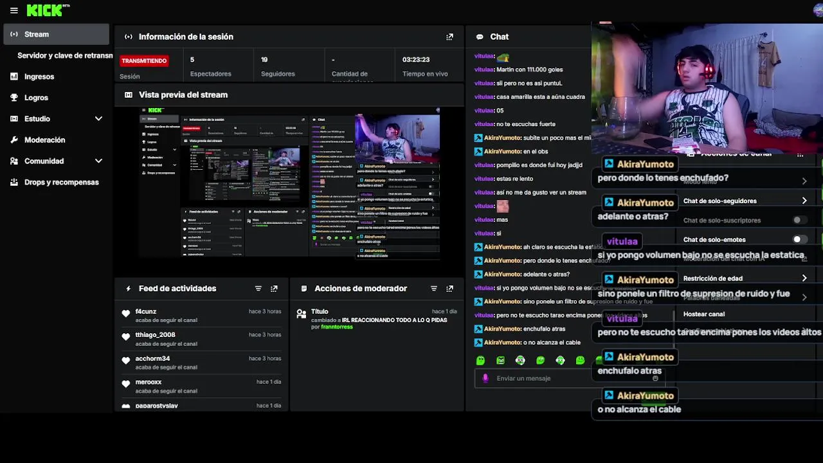Click the Drops y recompensas icon
Viewport: 823px width, 463px height.
[14, 182]
